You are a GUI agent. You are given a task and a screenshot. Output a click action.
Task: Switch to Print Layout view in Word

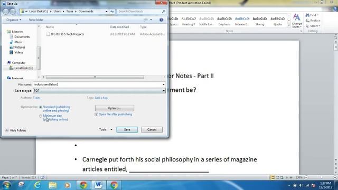coord(273,177)
